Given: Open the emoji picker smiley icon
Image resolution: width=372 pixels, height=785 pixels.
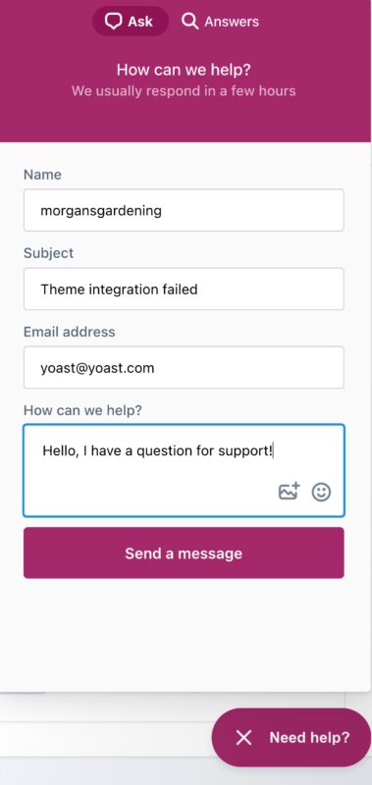Looking at the screenshot, I should [321, 492].
